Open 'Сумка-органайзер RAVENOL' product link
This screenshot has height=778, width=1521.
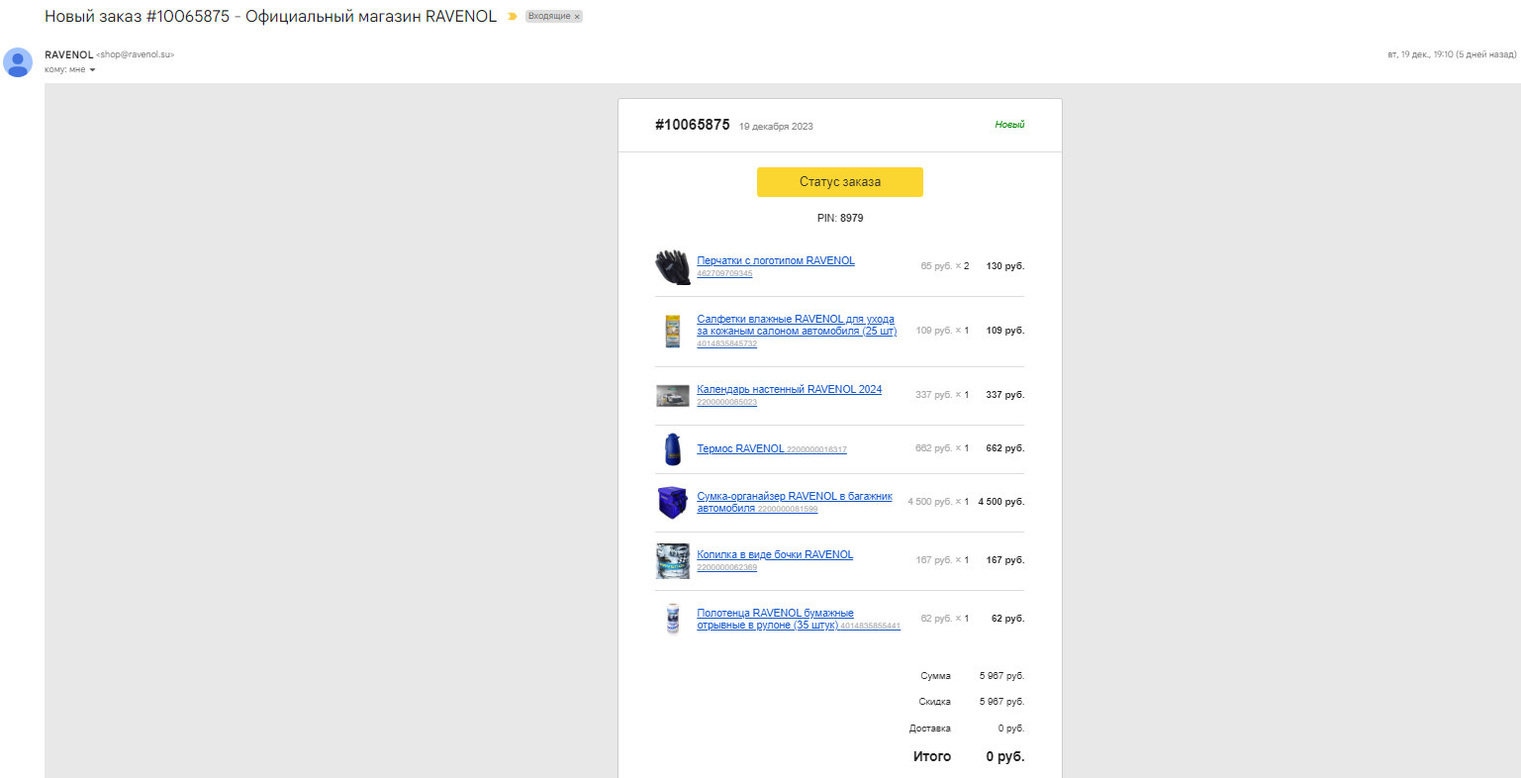click(794, 496)
